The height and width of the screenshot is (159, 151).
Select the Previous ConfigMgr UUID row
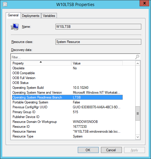(x=67, y=107)
